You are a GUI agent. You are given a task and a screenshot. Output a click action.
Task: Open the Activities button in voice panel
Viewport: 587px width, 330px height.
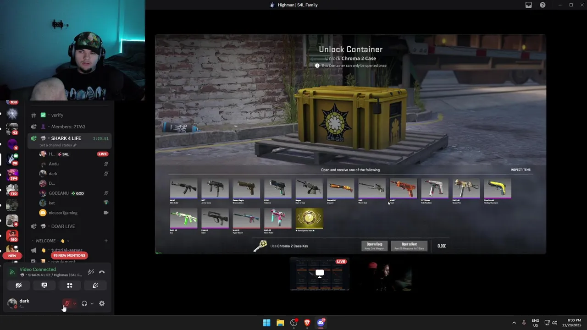coord(70,285)
